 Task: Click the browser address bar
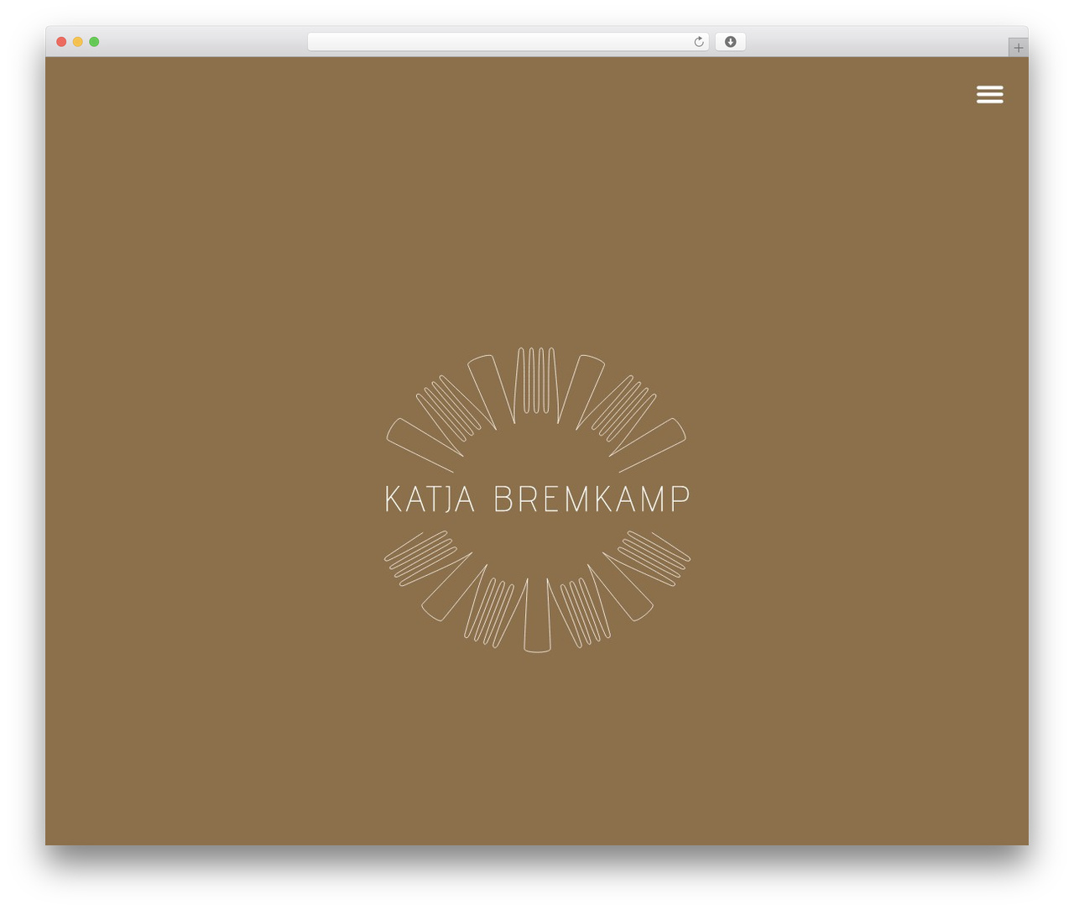coord(508,42)
